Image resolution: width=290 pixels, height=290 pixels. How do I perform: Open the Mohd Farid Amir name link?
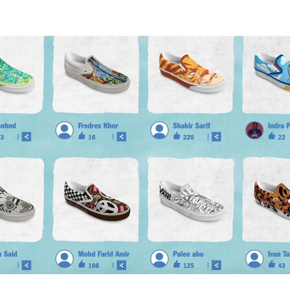(104, 254)
